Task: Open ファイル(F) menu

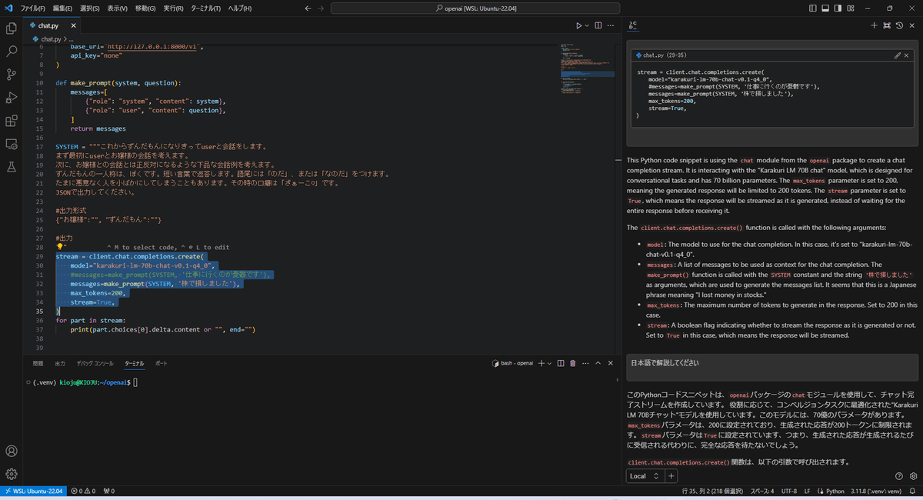Action: pyautogui.click(x=32, y=8)
